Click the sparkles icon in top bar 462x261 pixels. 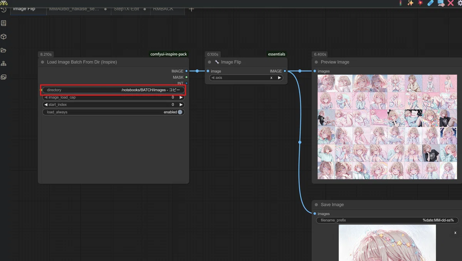click(410, 3)
